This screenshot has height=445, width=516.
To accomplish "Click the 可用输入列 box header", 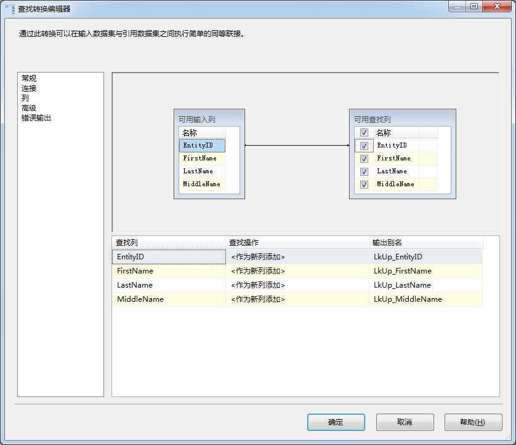I will click(209, 119).
